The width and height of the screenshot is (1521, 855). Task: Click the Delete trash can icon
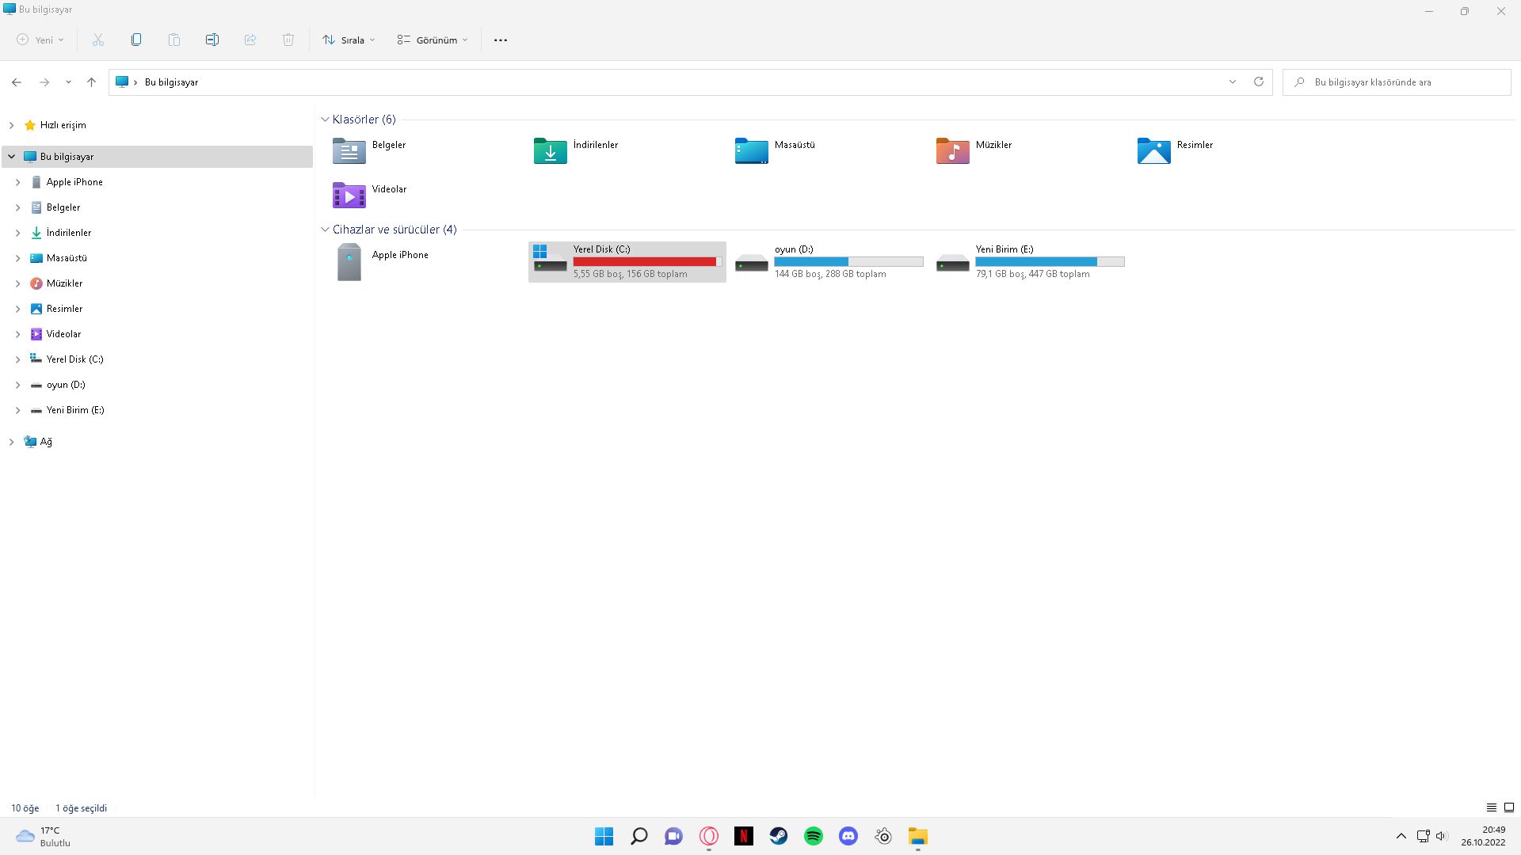288,40
